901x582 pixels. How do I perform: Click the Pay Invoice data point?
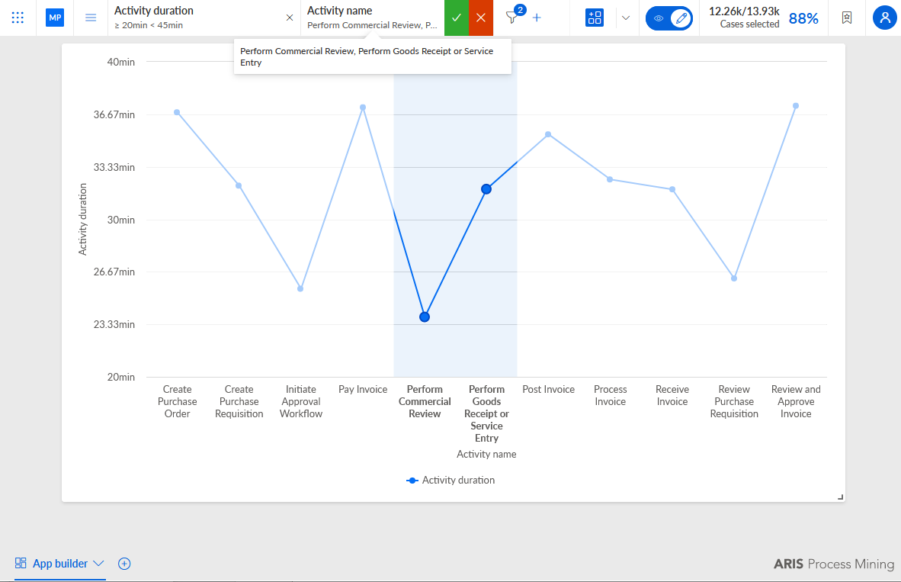363,108
